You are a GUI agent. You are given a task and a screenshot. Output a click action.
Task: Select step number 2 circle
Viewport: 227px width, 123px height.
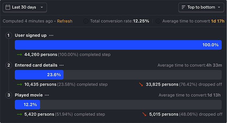[x=9, y=65]
